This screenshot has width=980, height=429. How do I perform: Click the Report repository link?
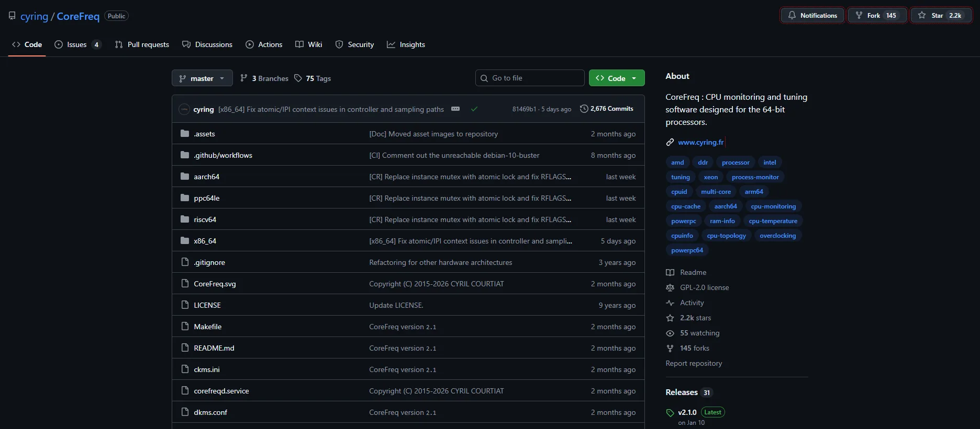tap(694, 363)
